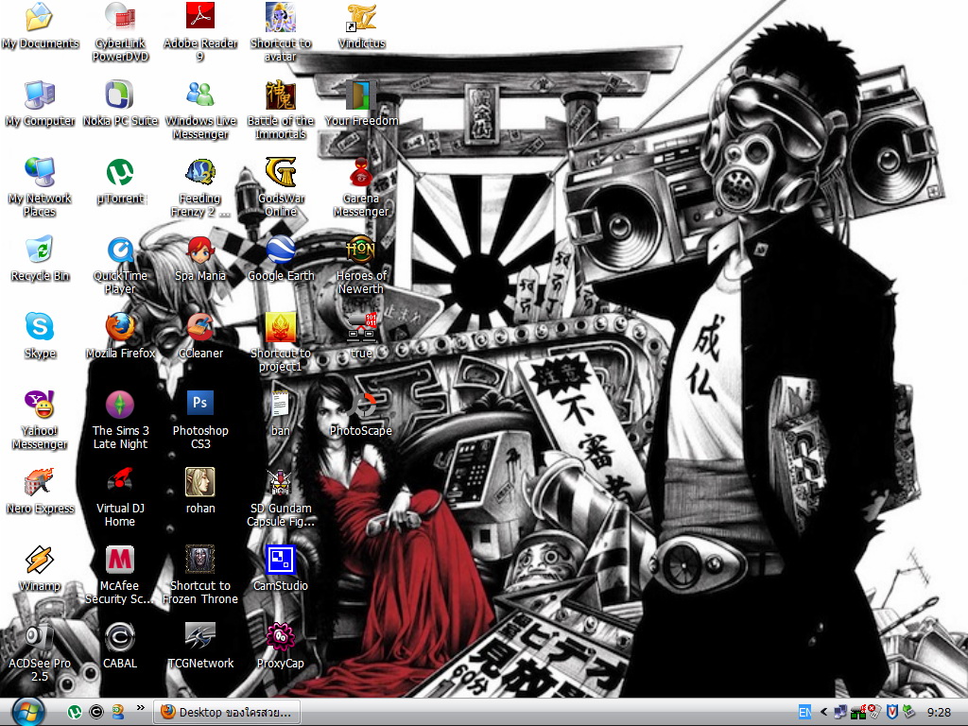Expand Quick Launch overflow chevron
Screen dimensions: 968x726
pyautogui.click(x=140, y=708)
